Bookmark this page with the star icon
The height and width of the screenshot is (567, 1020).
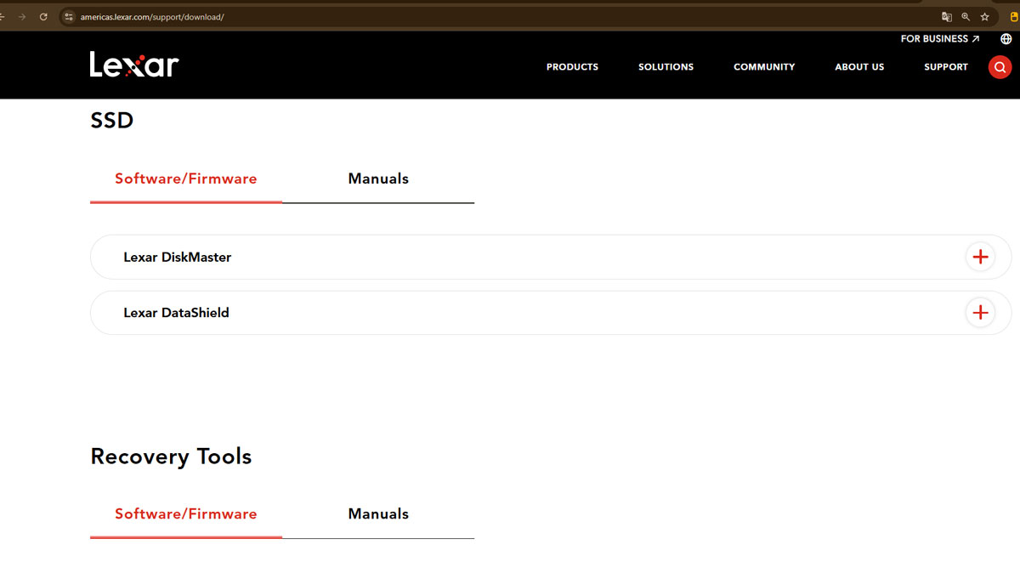click(x=984, y=17)
